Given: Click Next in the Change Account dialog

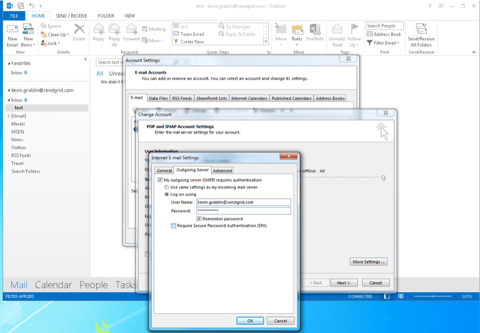Looking at the screenshot, I should 344,282.
